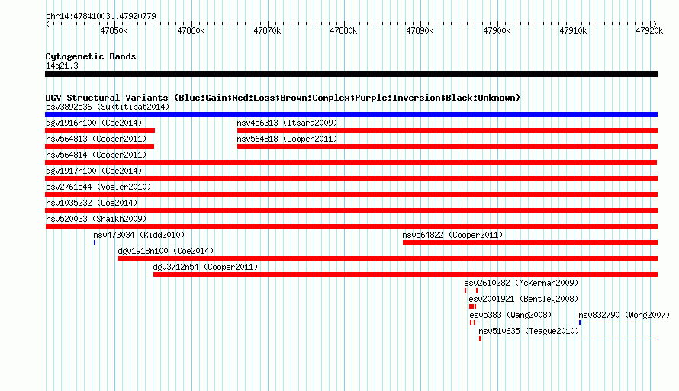Click the 47890k ruler tick label
The height and width of the screenshot is (391, 679).
[420, 30]
